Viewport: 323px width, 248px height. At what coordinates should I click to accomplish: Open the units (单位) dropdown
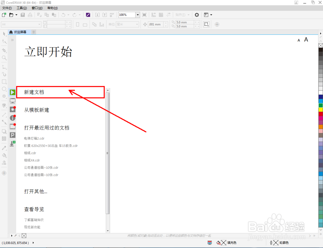(x=137, y=24)
